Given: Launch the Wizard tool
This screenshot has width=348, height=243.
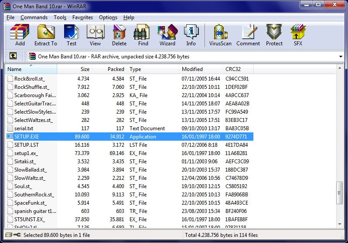Looking at the screenshot, I should pyautogui.click(x=167, y=35).
